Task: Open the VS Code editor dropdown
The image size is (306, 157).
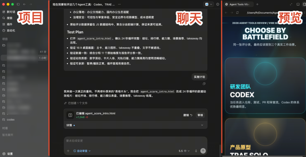Action: (209, 4)
